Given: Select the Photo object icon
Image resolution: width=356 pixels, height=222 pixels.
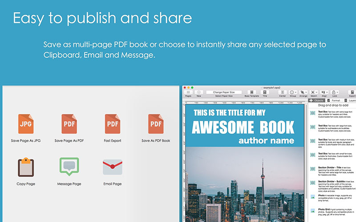Looking at the screenshot, I should [x=313, y=197].
